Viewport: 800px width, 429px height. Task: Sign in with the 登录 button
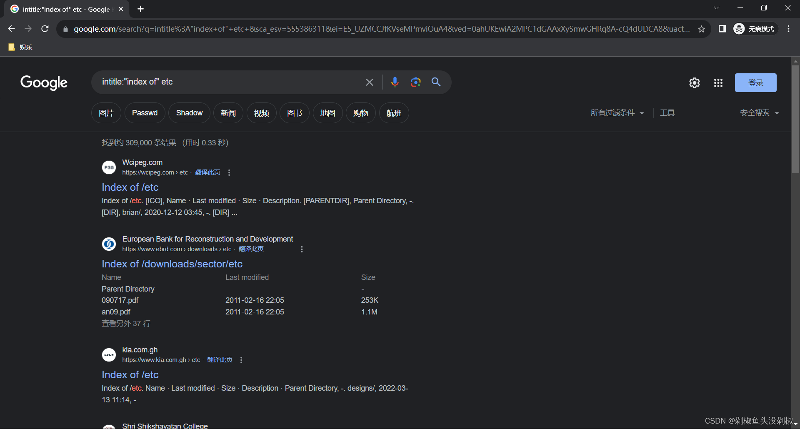tap(755, 83)
